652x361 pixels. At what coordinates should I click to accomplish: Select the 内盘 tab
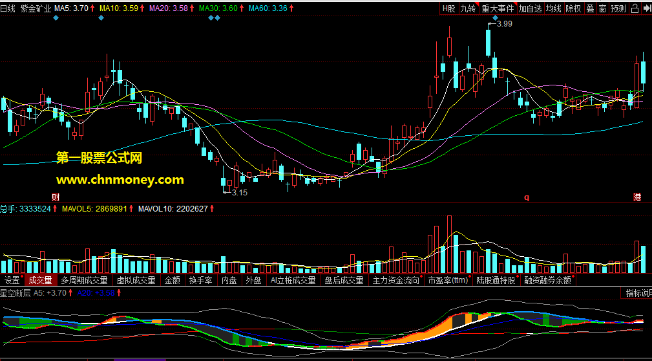[229, 281]
